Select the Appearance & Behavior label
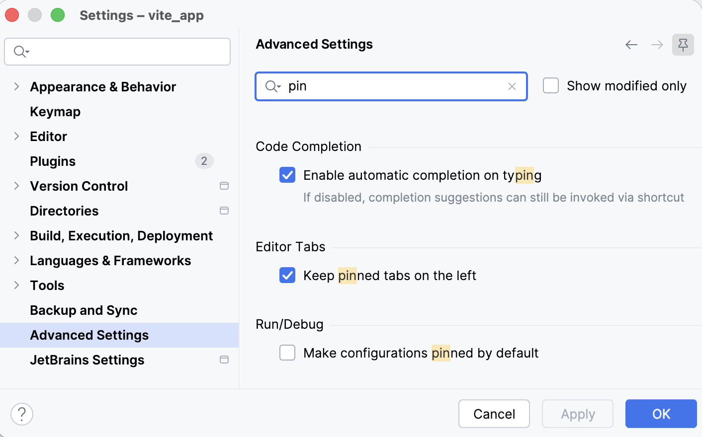 (103, 87)
